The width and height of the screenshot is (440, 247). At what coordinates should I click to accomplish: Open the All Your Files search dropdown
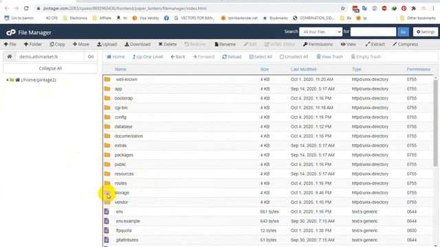click(320, 32)
